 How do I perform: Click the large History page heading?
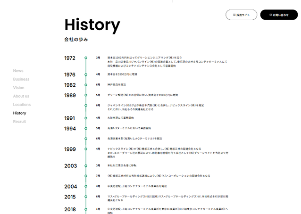(92, 25)
